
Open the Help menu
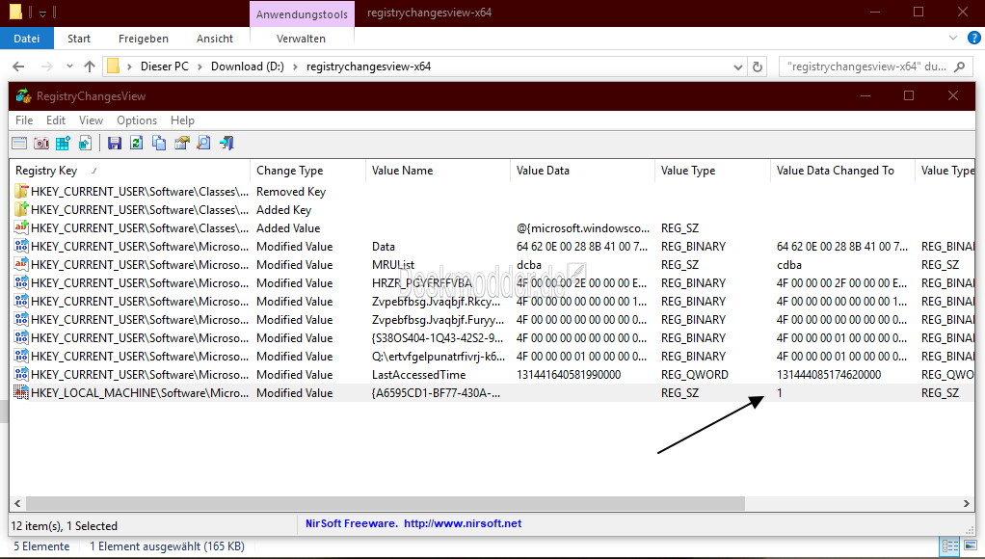tap(183, 120)
